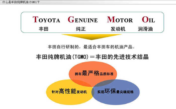
Task: Select the '纯正' label under Genuine
Action: (x=81, y=29)
